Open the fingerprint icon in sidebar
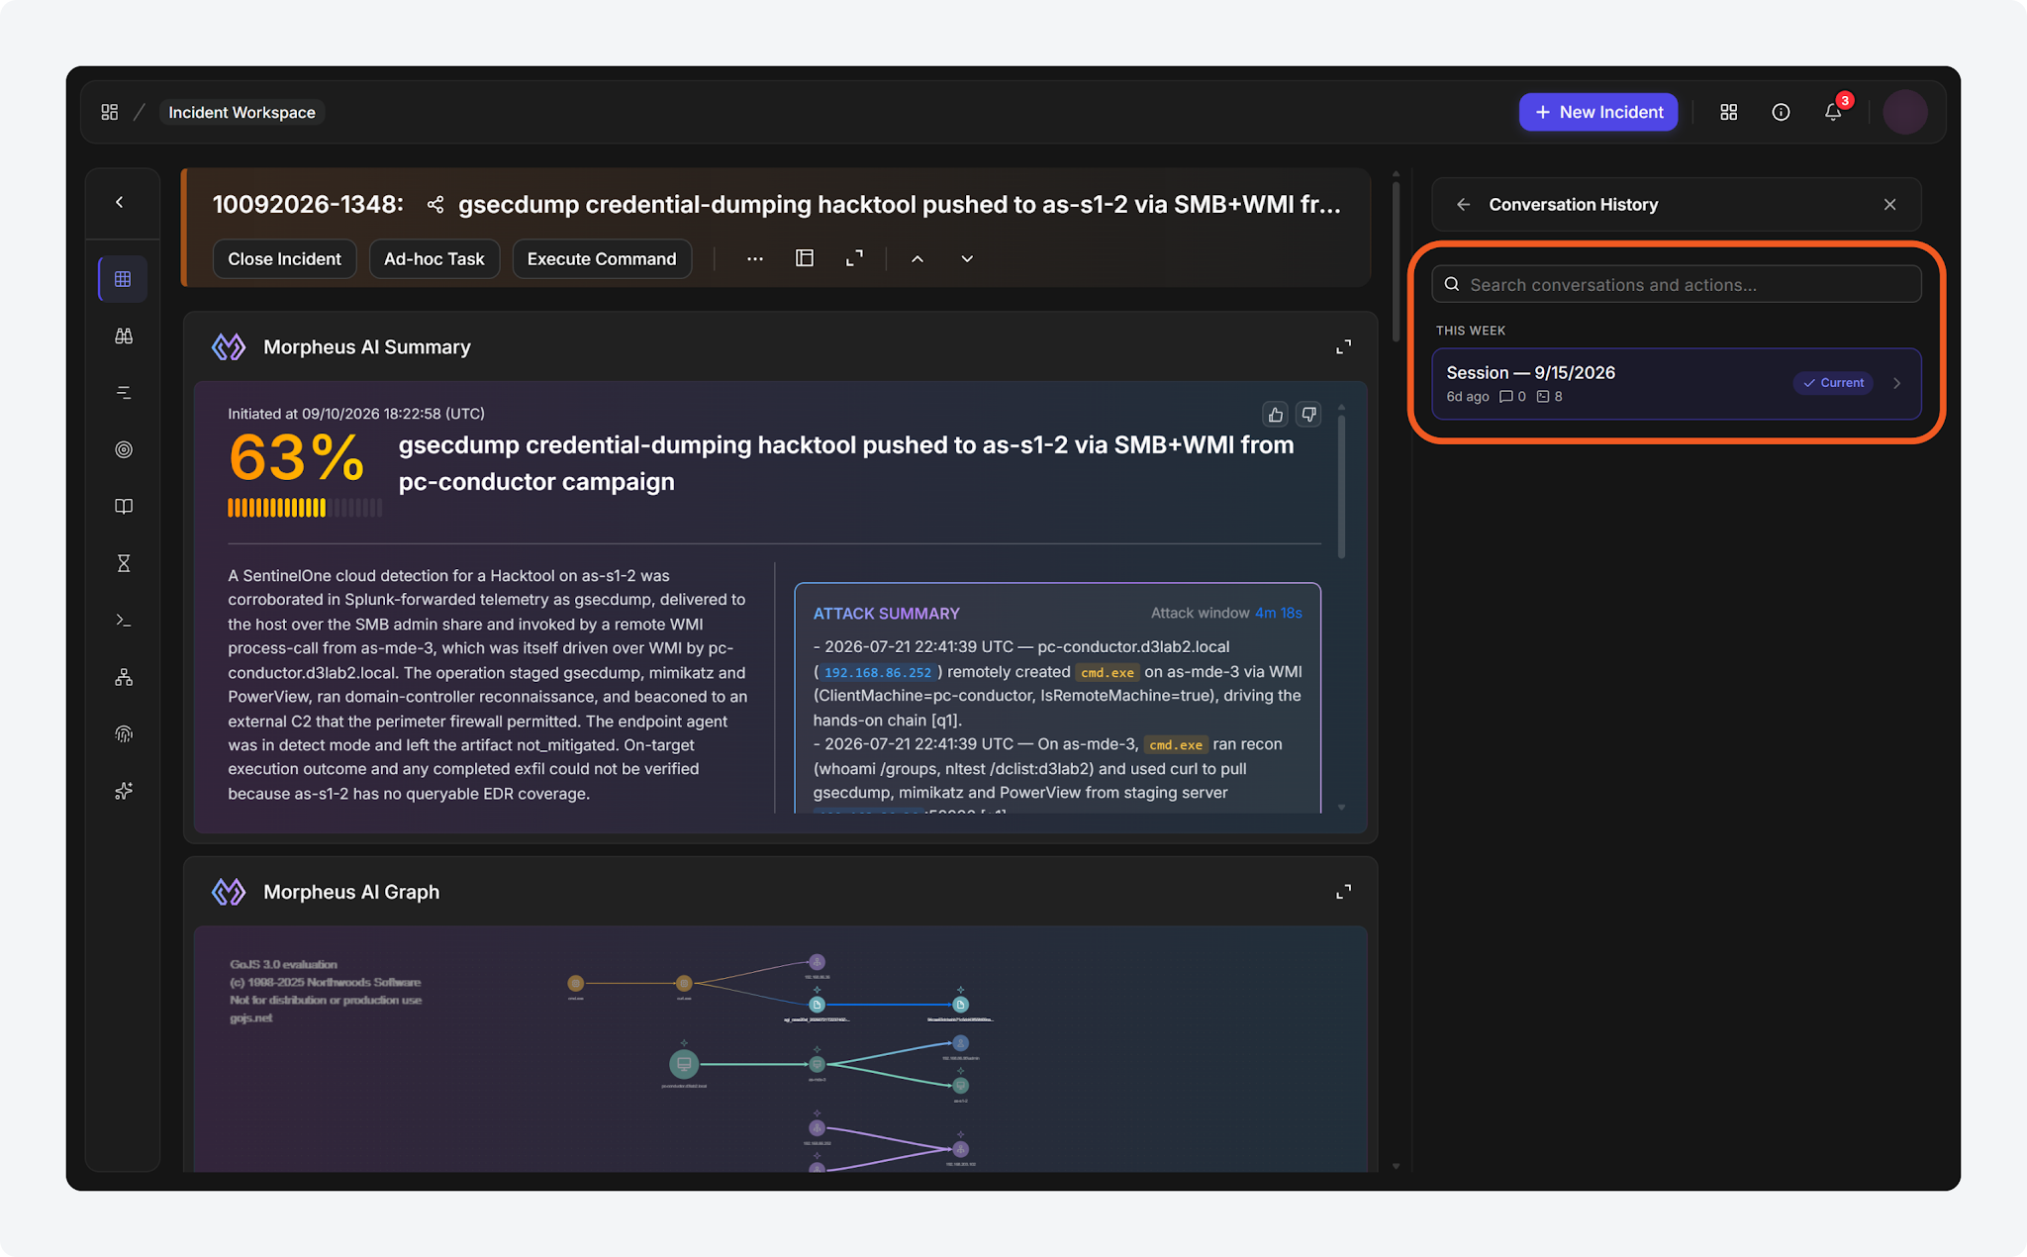The width and height of the screenshot is (2027, 1257). pyautogui.click(x=123, y=733)
